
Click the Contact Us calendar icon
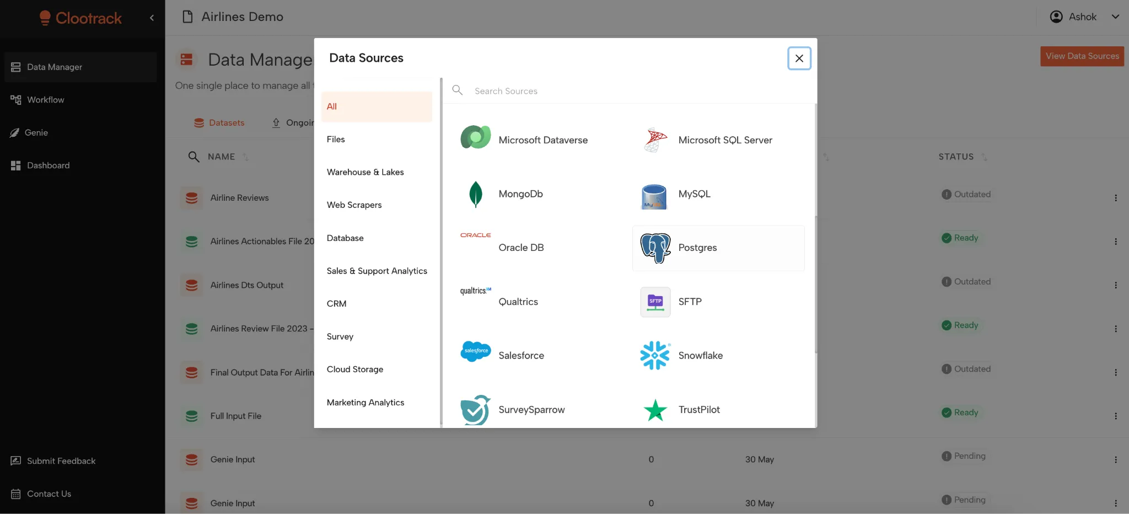(16, 494)
